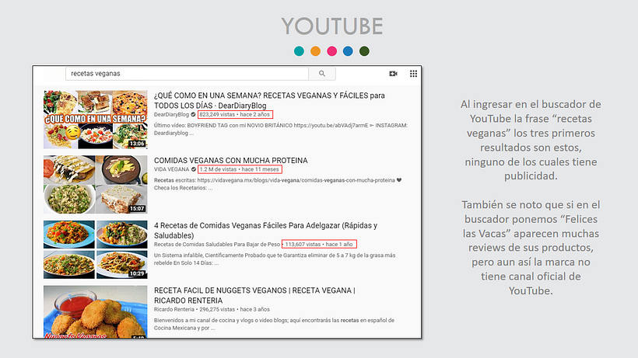
Task: Go to the DearDiaryBlog channel
Action: (x=171, y=114)
